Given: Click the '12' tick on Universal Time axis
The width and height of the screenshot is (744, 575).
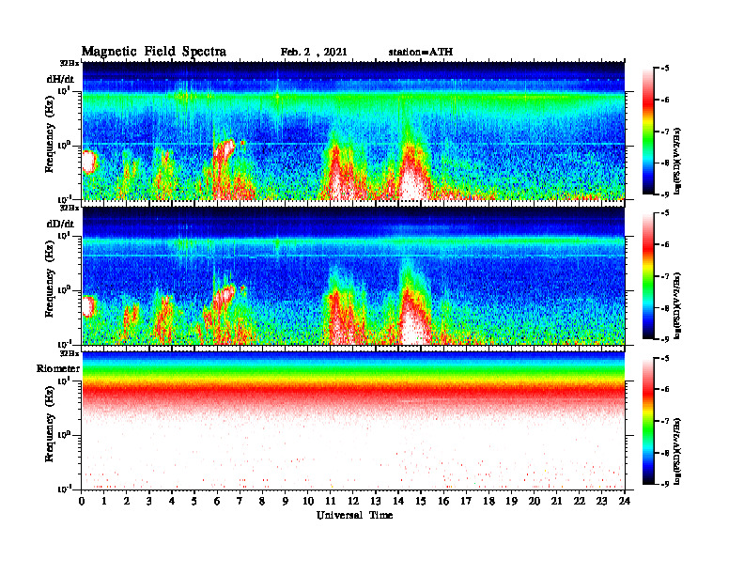Looking at the screenshot, I should pyautogui.click(x=353, y=501).
